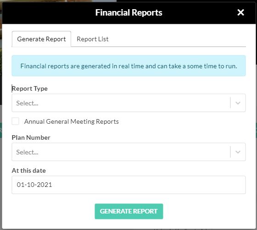257x230 pixels.
Task: Select the Generate Report tab
Action: (41, 39)
